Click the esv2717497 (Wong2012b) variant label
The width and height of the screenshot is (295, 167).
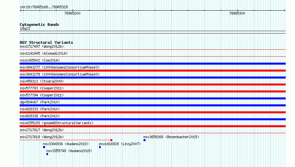click(42, 46)
